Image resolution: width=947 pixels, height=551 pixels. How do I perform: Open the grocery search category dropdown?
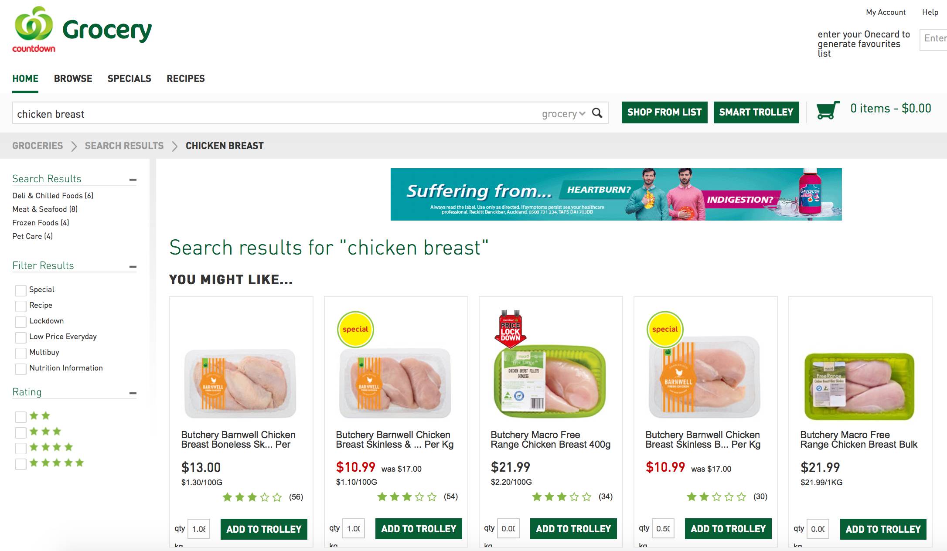(563, 114)
